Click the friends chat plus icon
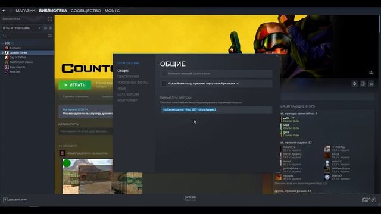This screenshot has width=381, height=214. [374, 200]
